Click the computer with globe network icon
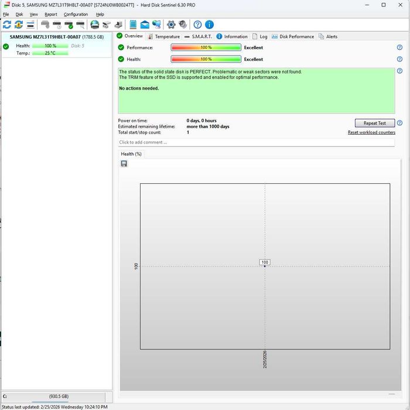This screenshot has width=410, height=410. pos(156,25)
